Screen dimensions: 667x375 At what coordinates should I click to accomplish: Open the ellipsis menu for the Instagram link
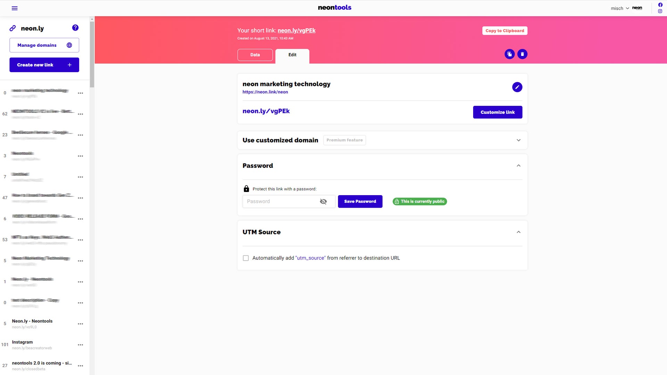coord(81,344)
